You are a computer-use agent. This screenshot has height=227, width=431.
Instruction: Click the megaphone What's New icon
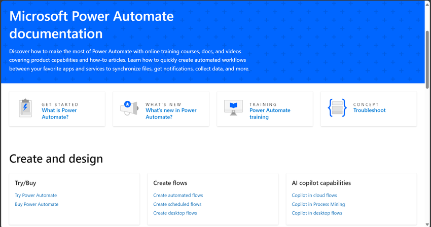tap(129, 108)
